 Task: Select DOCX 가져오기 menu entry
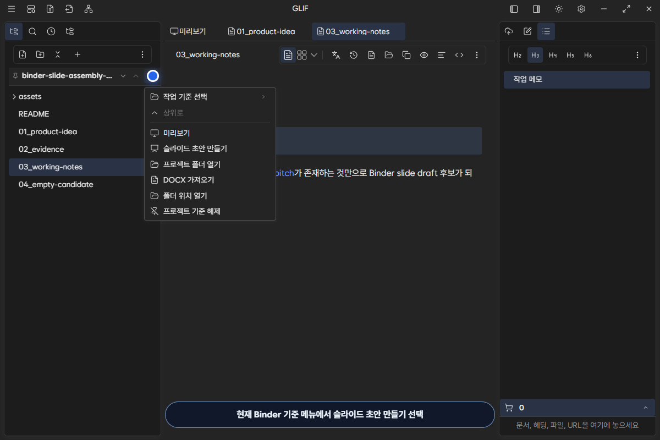click(210, 180)
